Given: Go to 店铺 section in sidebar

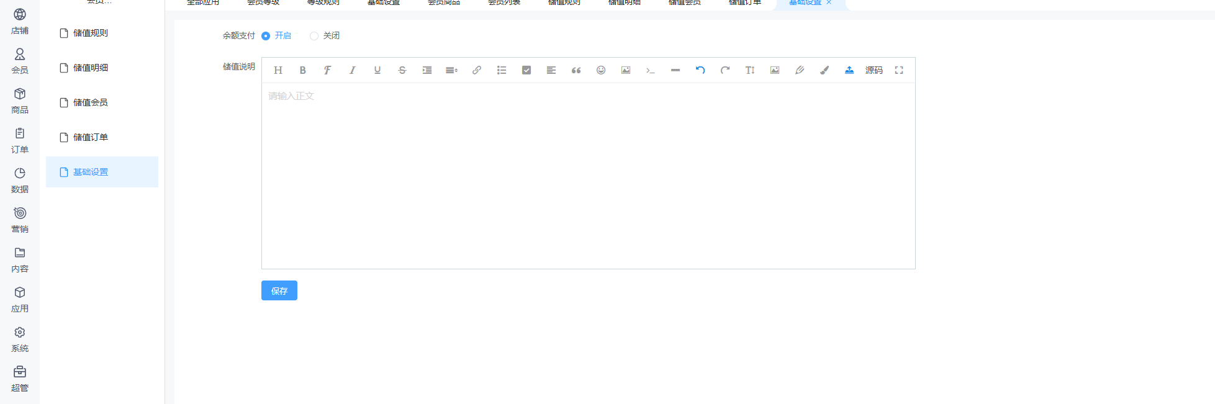Looking at the screenshot, I should click(x=20, y=22).
